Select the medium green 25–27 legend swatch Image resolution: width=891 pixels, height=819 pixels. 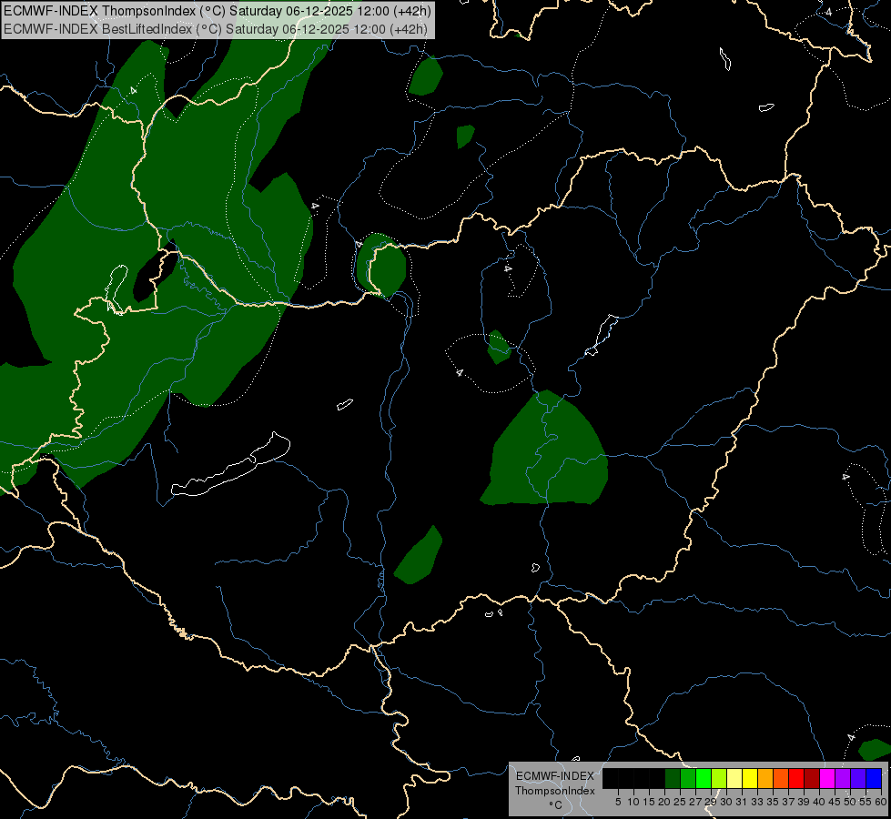(x=688, y=778)
